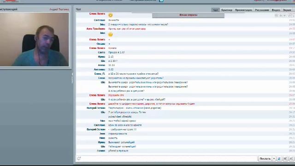Focus the chat message input field
The height and width of the screenshot is (166, 295).
[x=169, y=159]
